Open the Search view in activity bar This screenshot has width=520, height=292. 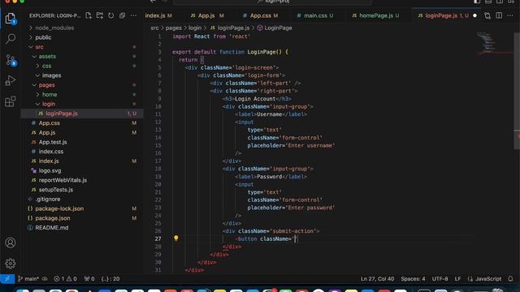11,39
